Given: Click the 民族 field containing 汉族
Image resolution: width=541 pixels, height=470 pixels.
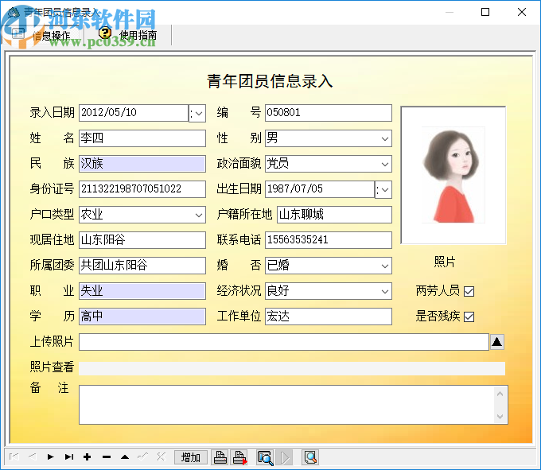Looking at the screenshot, I should pyautogui.click(x=142, y=164).
